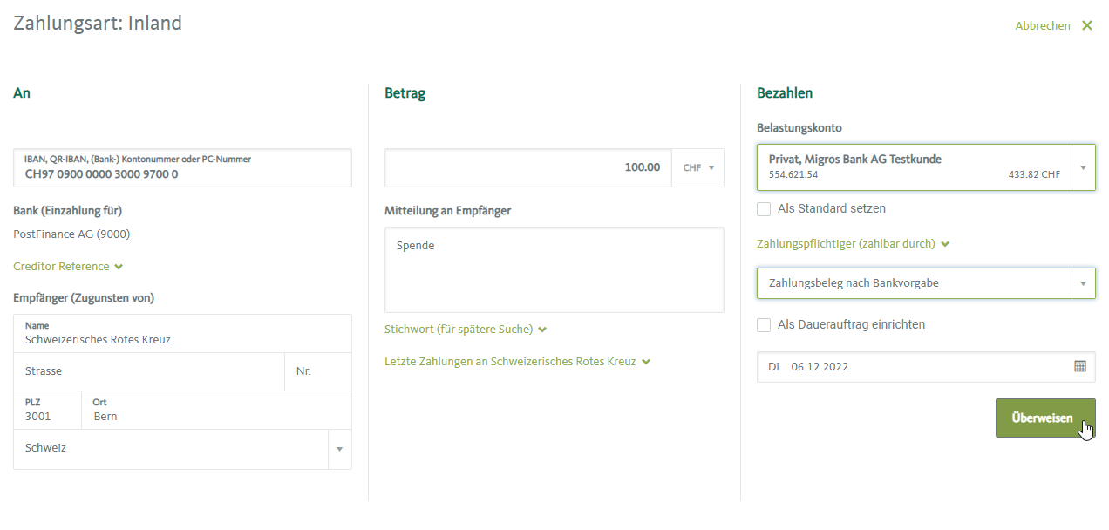
Task: Expand Letzte Zahlungen an Schweizerisches Rotes Kreuz
Action: click(517, 362)
